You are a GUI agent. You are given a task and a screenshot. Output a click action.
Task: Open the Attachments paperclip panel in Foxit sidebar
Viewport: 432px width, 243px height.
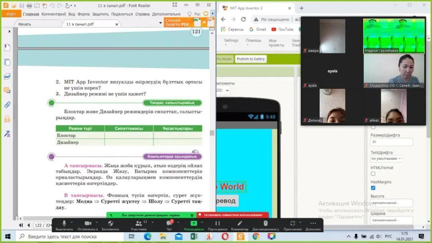[7, 105]
